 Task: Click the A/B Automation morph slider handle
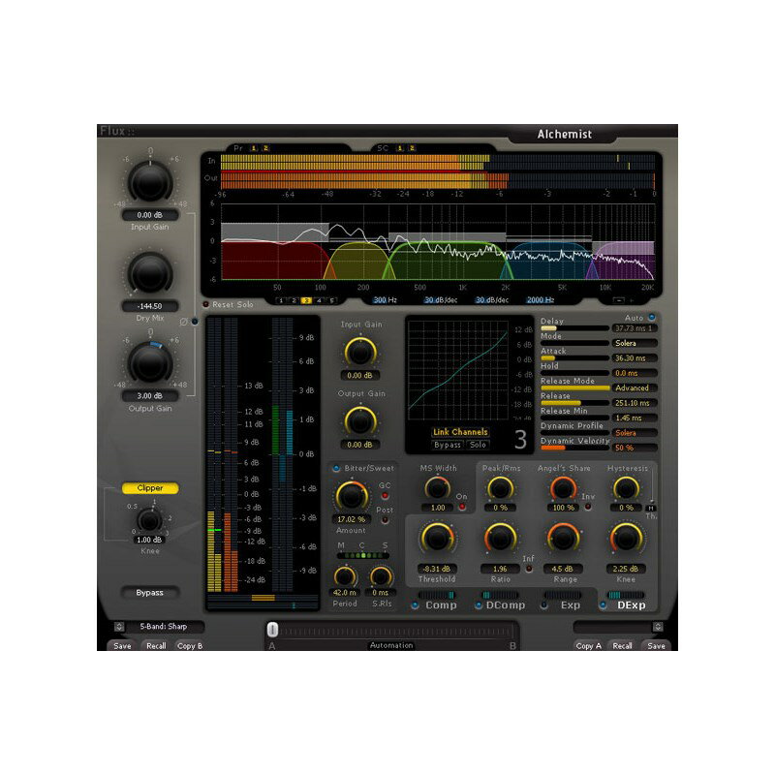[273, 629]
